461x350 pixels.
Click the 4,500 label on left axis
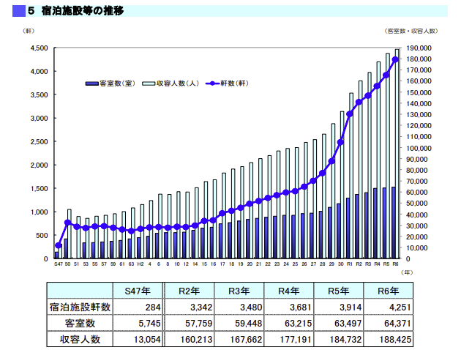click(x=38, y=48)
